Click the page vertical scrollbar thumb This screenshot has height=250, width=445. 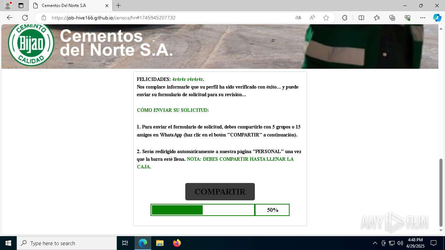click(x=441, y=192)
